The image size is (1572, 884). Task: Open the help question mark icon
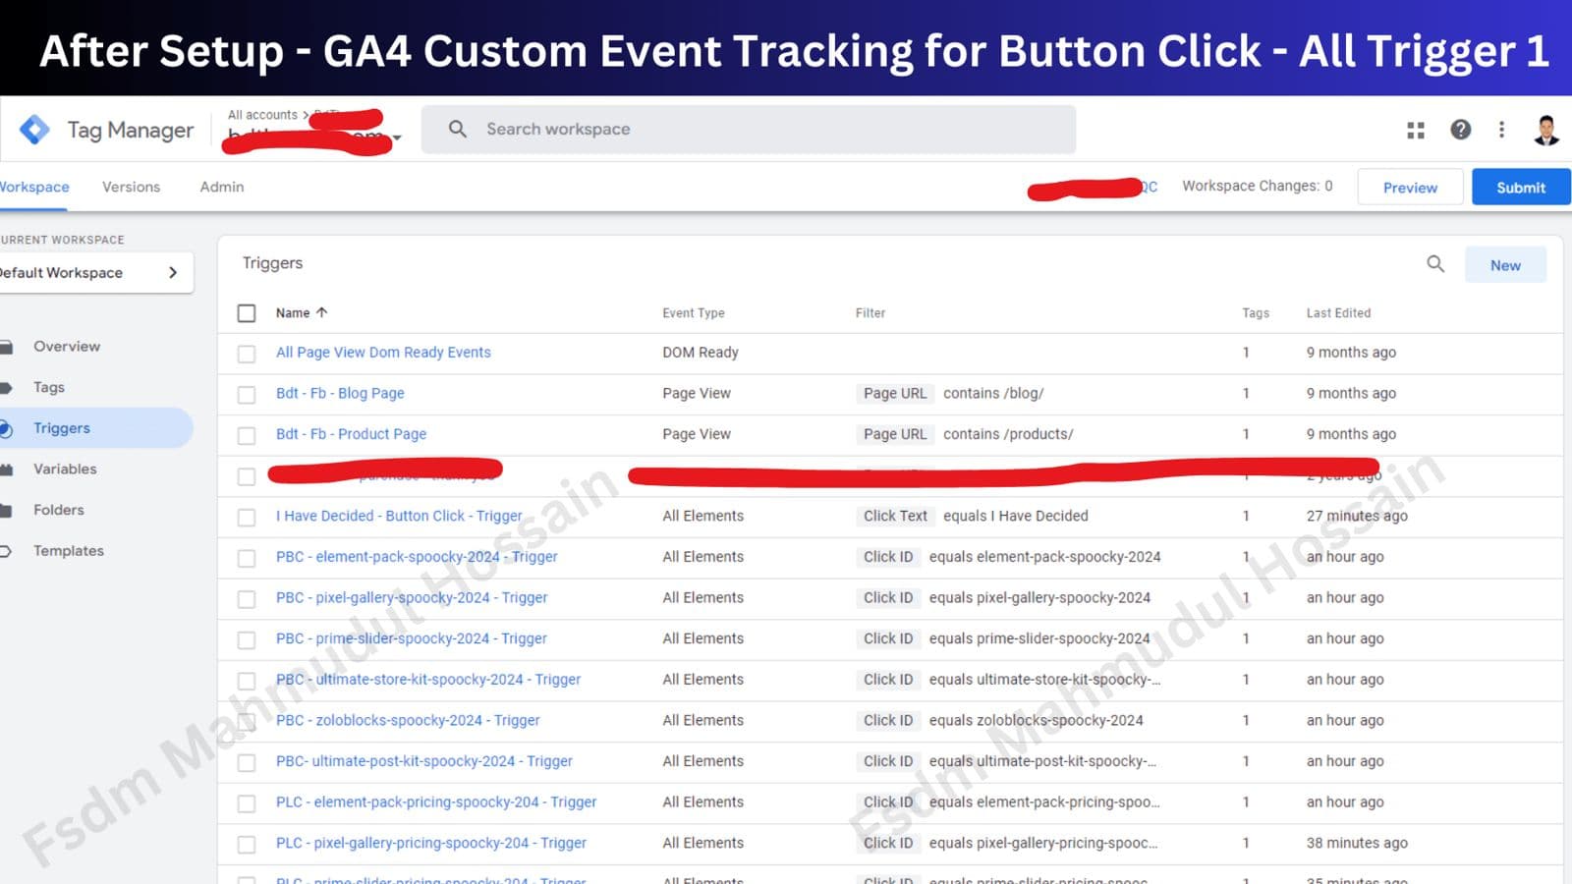point(1461,130)
